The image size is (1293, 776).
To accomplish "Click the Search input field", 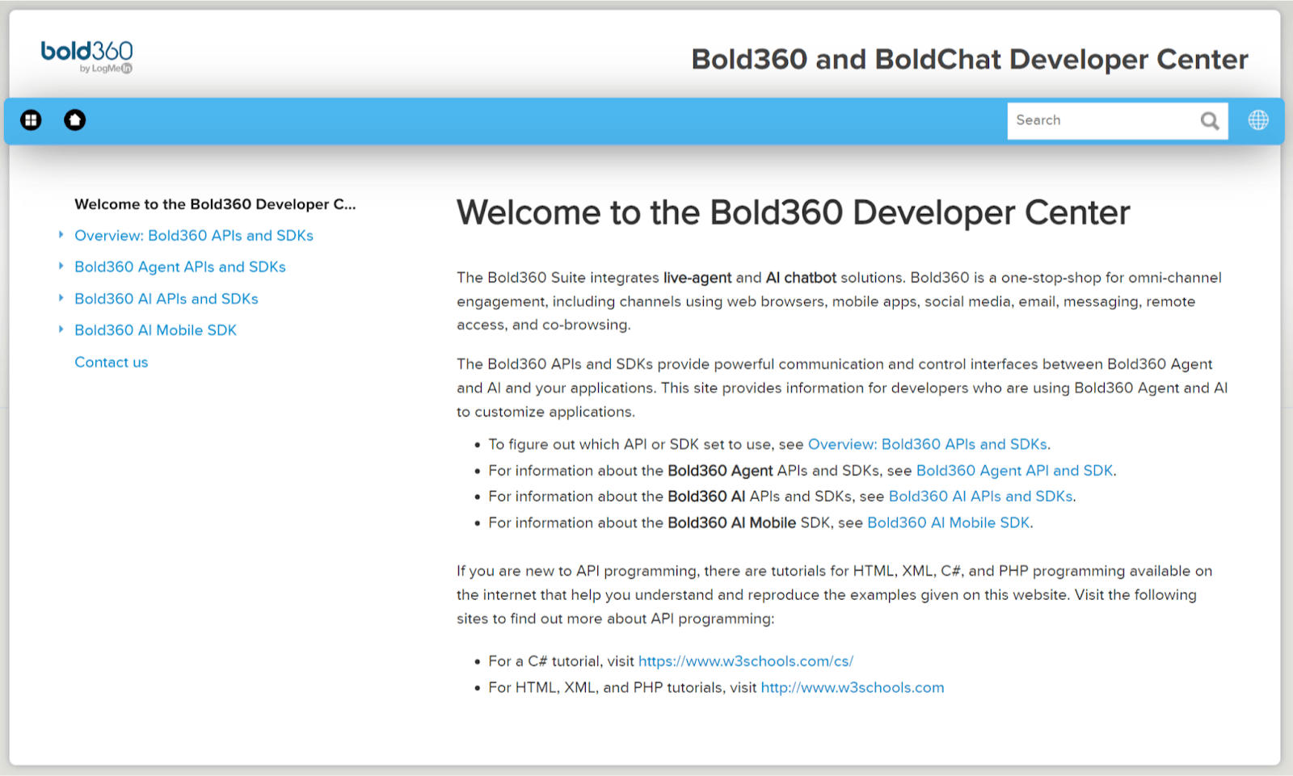I will (1099, 120).
